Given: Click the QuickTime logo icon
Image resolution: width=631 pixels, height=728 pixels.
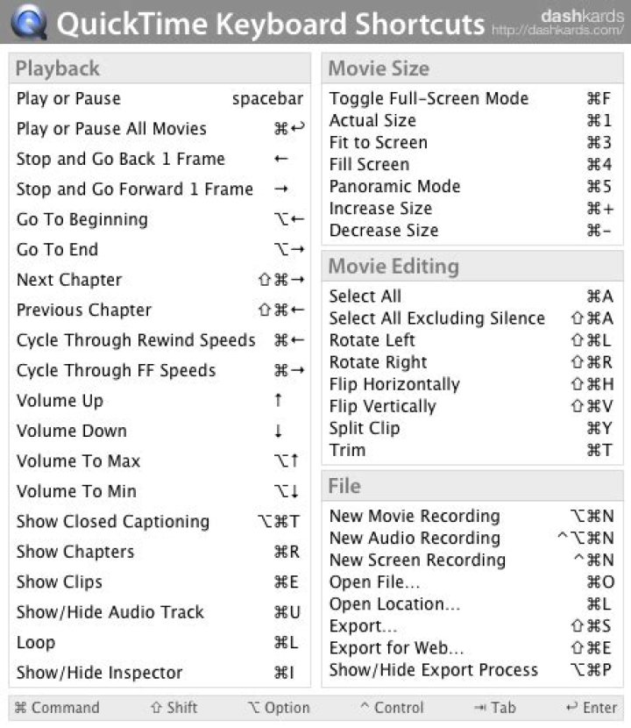Looking at the screenshot, I should 29,22.
